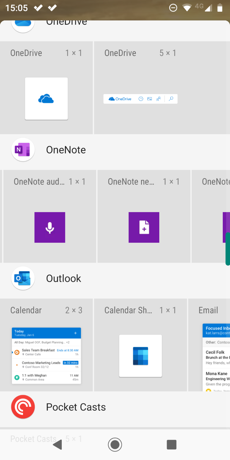Tap the Pocket Casts section header label
230x460 pixels.
pos(76,407)
